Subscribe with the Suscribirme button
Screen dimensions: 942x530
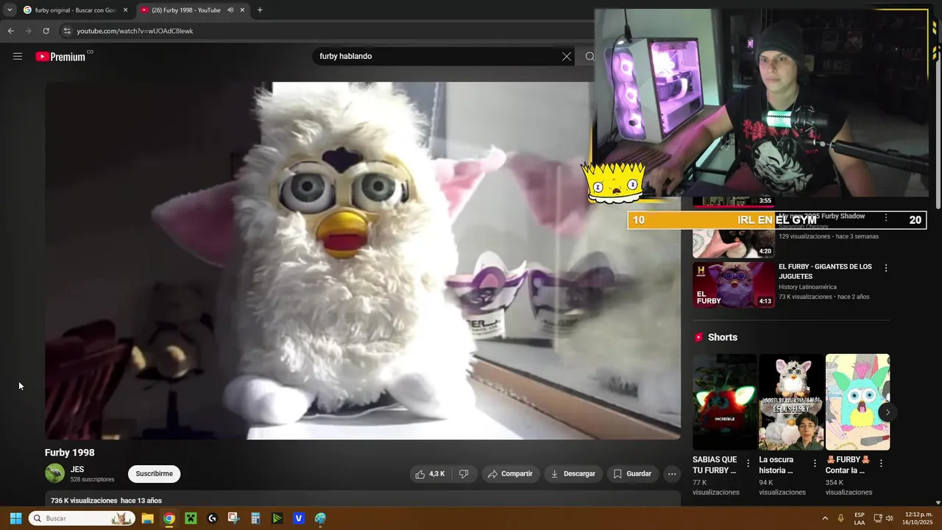[x=154, y=474]
